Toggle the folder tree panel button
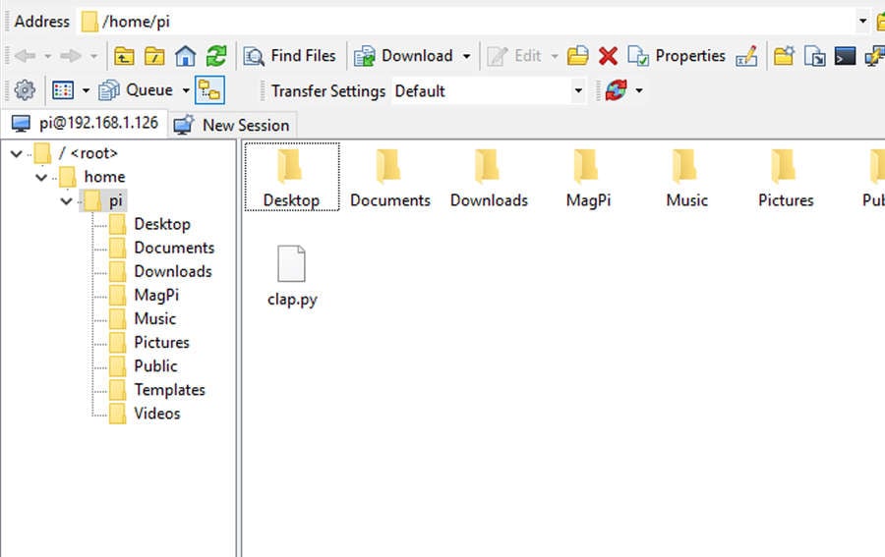The width and height of the screenshot is (885, 557). tap(209, 90)
